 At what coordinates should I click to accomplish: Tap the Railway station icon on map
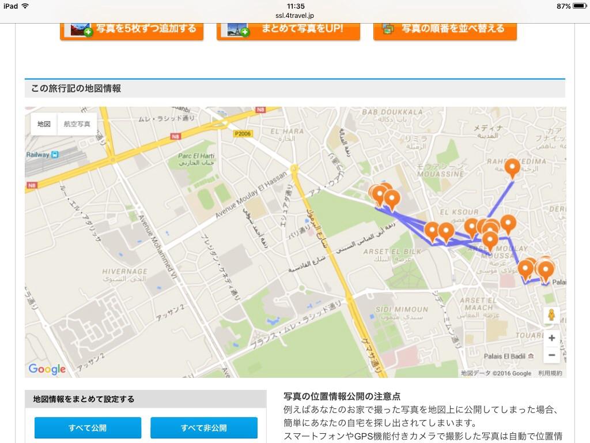[55, 155]
